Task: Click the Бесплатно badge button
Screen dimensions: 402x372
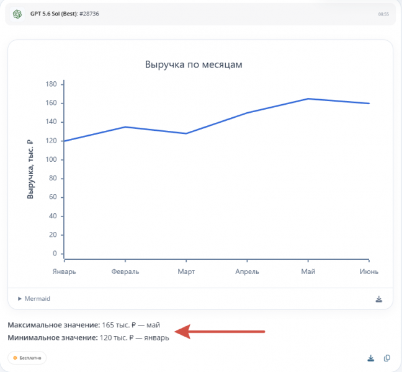Action: point(27,358)
